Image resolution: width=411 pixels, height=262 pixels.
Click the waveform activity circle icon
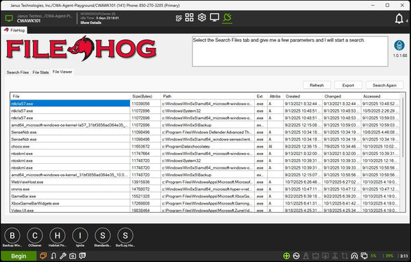click(x=296, y=256)
